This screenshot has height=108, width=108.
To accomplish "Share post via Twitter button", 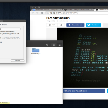I will coord(93,25).
